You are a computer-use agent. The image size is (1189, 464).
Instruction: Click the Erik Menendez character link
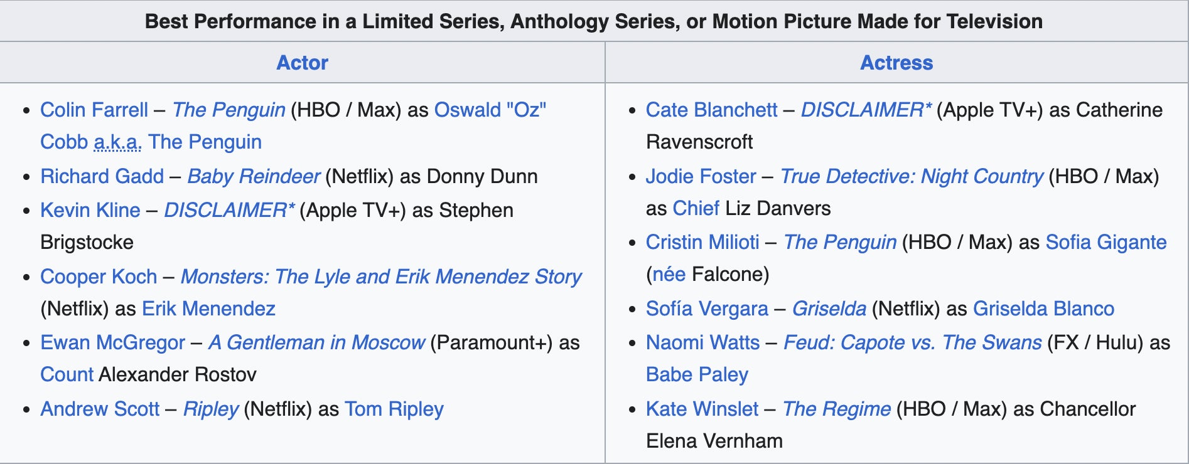(208, 308)
